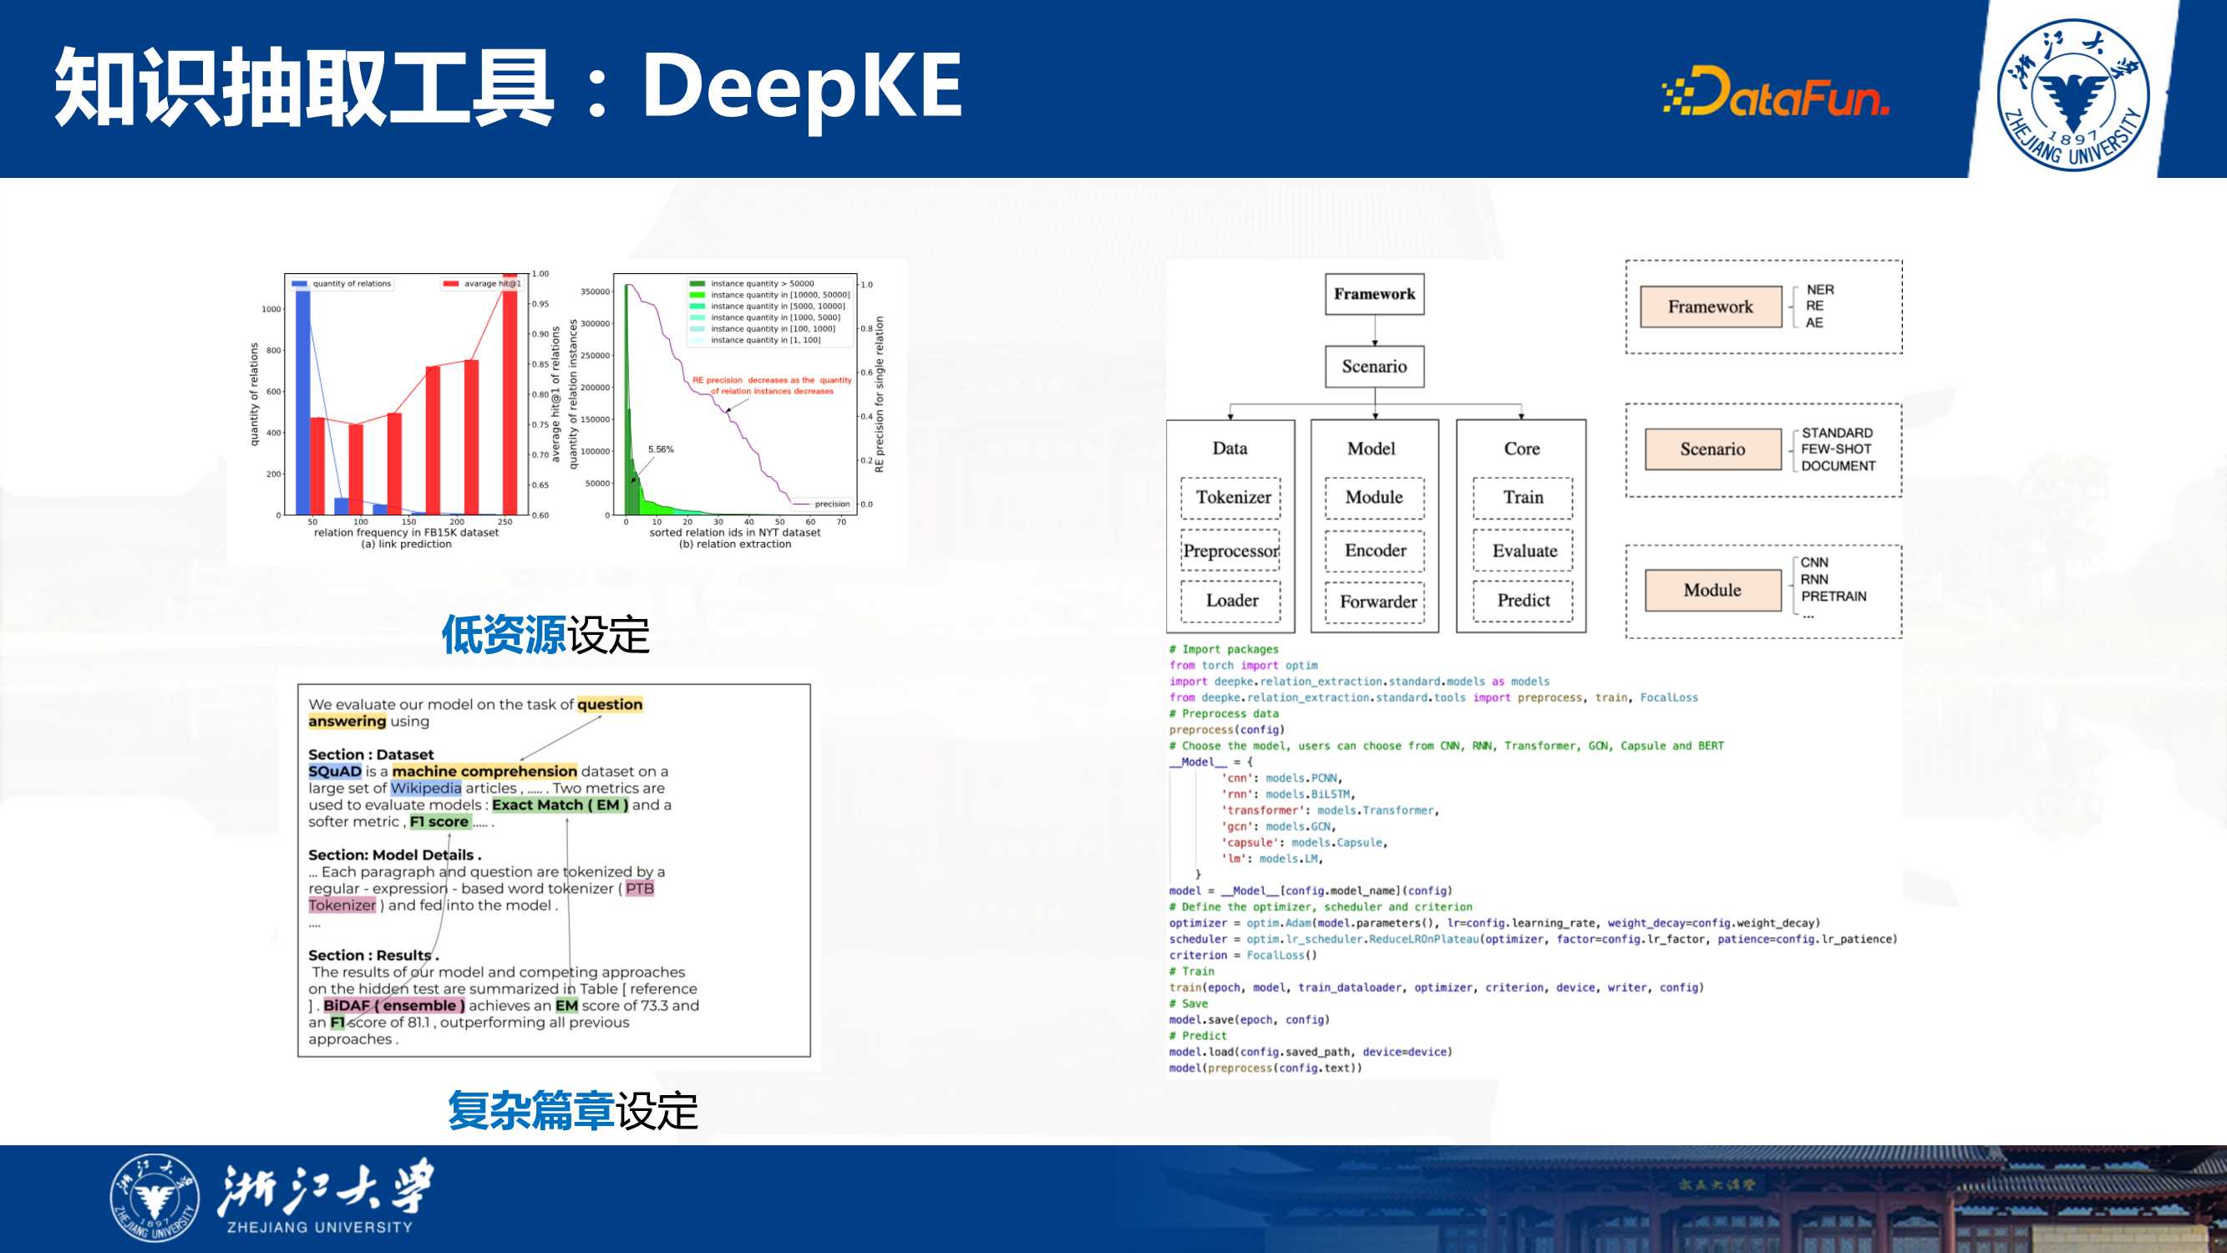The width and height of the screenshot is (2227, 1253).
Task: Click the Core column heading
Action: click(x=1521, y=448)
